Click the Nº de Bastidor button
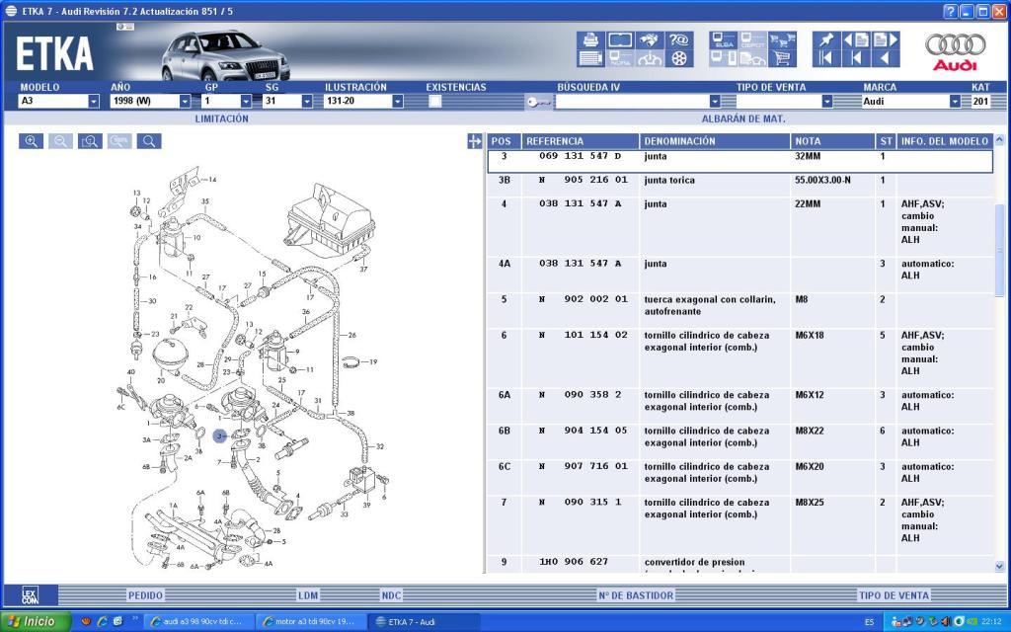1011x632 pixels. coord(637,595)
